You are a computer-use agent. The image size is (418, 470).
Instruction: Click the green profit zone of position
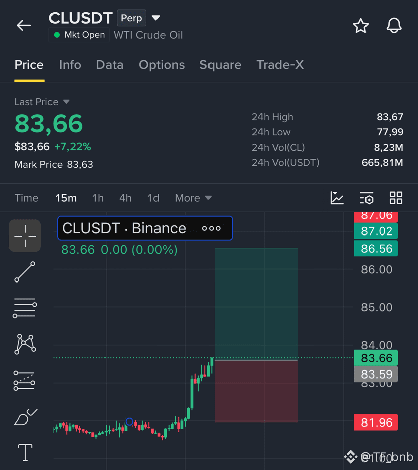256,303
